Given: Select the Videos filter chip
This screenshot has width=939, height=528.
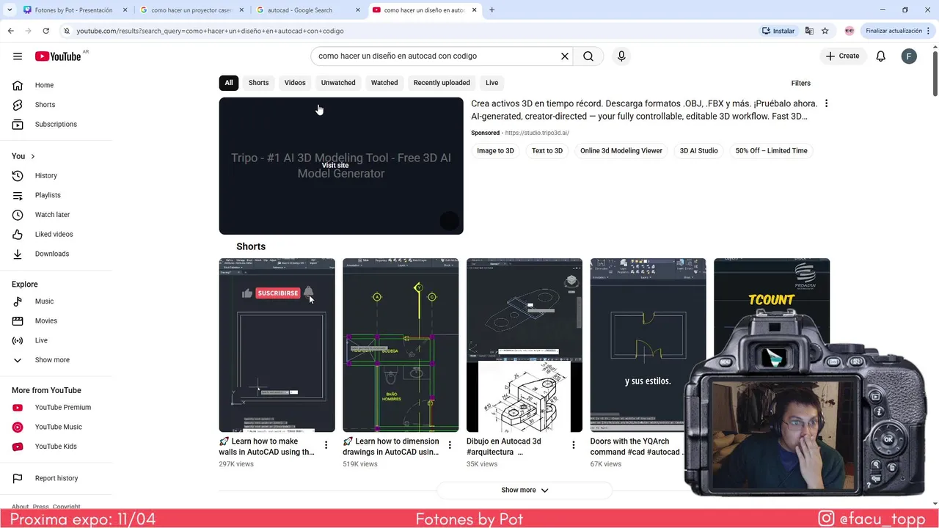Looking at the screenshot, I should pyautogui.click(x=295, y=83).
